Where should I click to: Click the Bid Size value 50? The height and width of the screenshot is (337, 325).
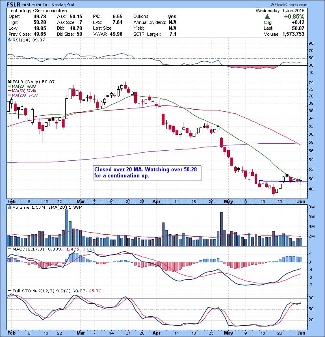click(x=79, y=34)
